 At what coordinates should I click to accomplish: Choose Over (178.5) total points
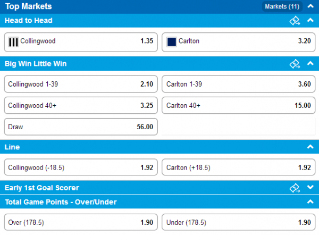tap(81, 222)
